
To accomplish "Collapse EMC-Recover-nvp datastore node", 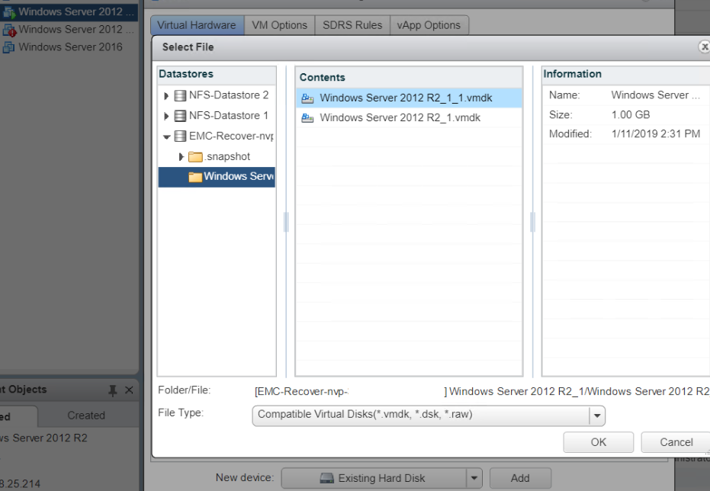I will click(x=166, y=136).
